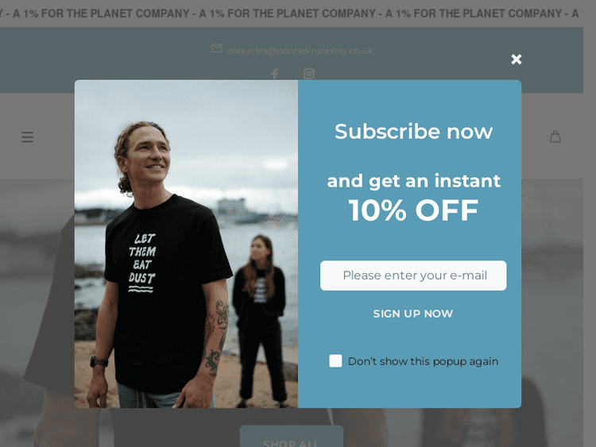Visit the Instagram profile icon
This screenshot has width=596, height=447.
308,73
